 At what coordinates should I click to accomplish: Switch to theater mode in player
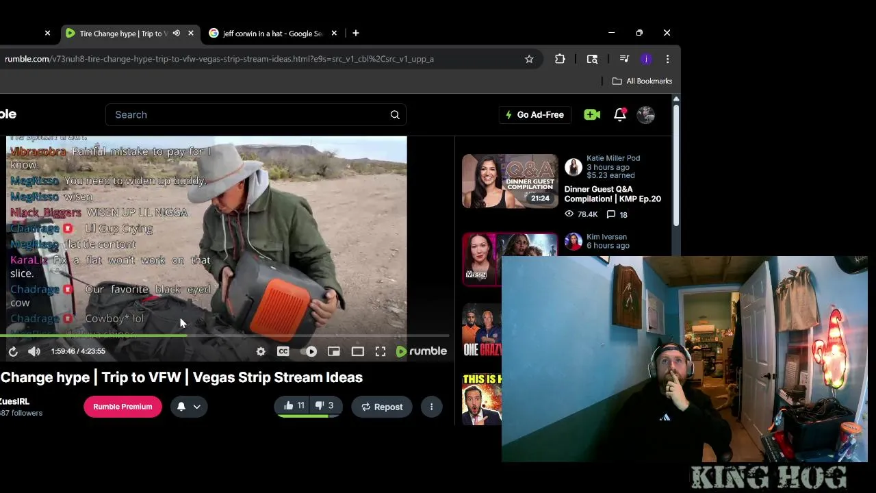tap(357, 351)
